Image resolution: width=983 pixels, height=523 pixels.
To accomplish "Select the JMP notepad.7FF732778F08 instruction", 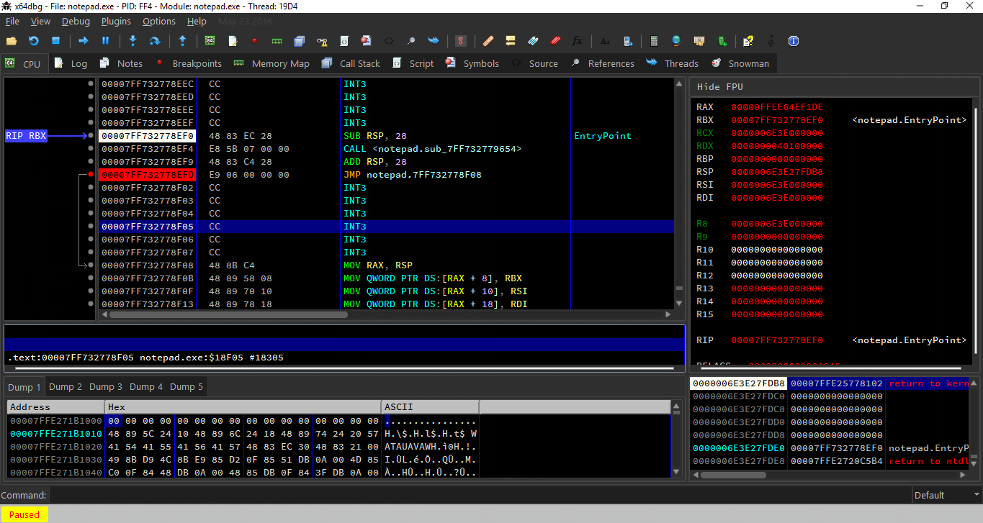I will (413, 174).
